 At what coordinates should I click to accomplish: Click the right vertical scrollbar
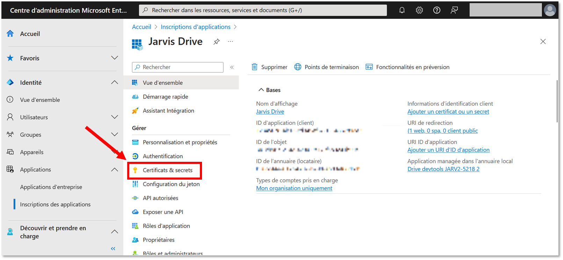click(557, 101)
